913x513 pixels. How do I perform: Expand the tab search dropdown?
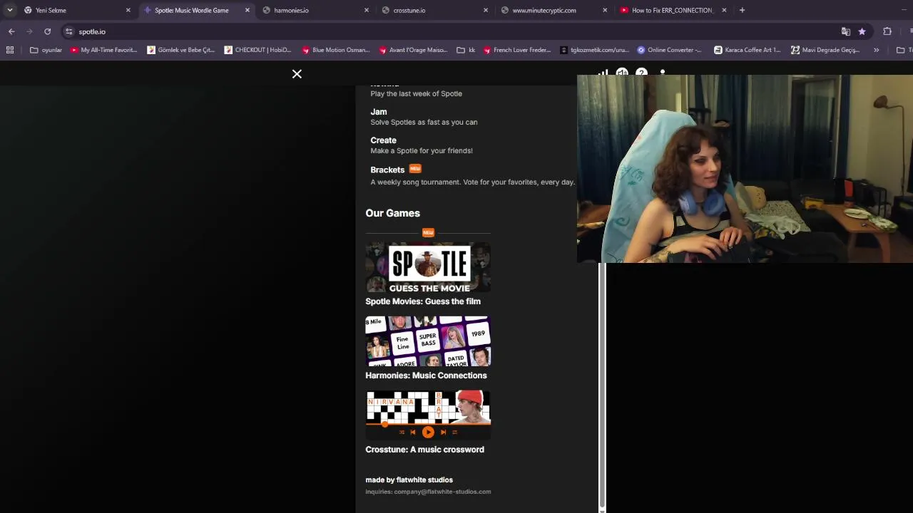(9, 10)
